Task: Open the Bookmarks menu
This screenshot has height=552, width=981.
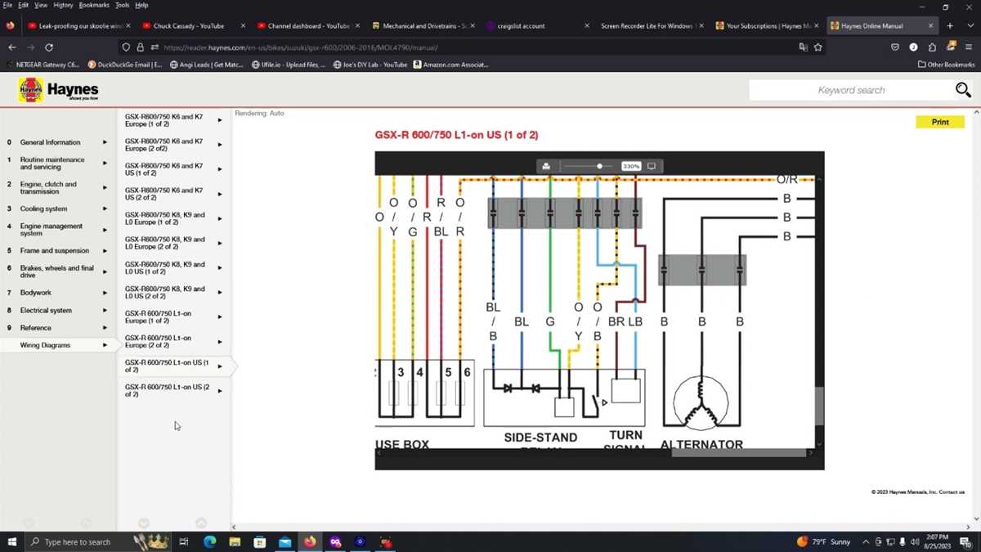Action: tap(94, 5)
